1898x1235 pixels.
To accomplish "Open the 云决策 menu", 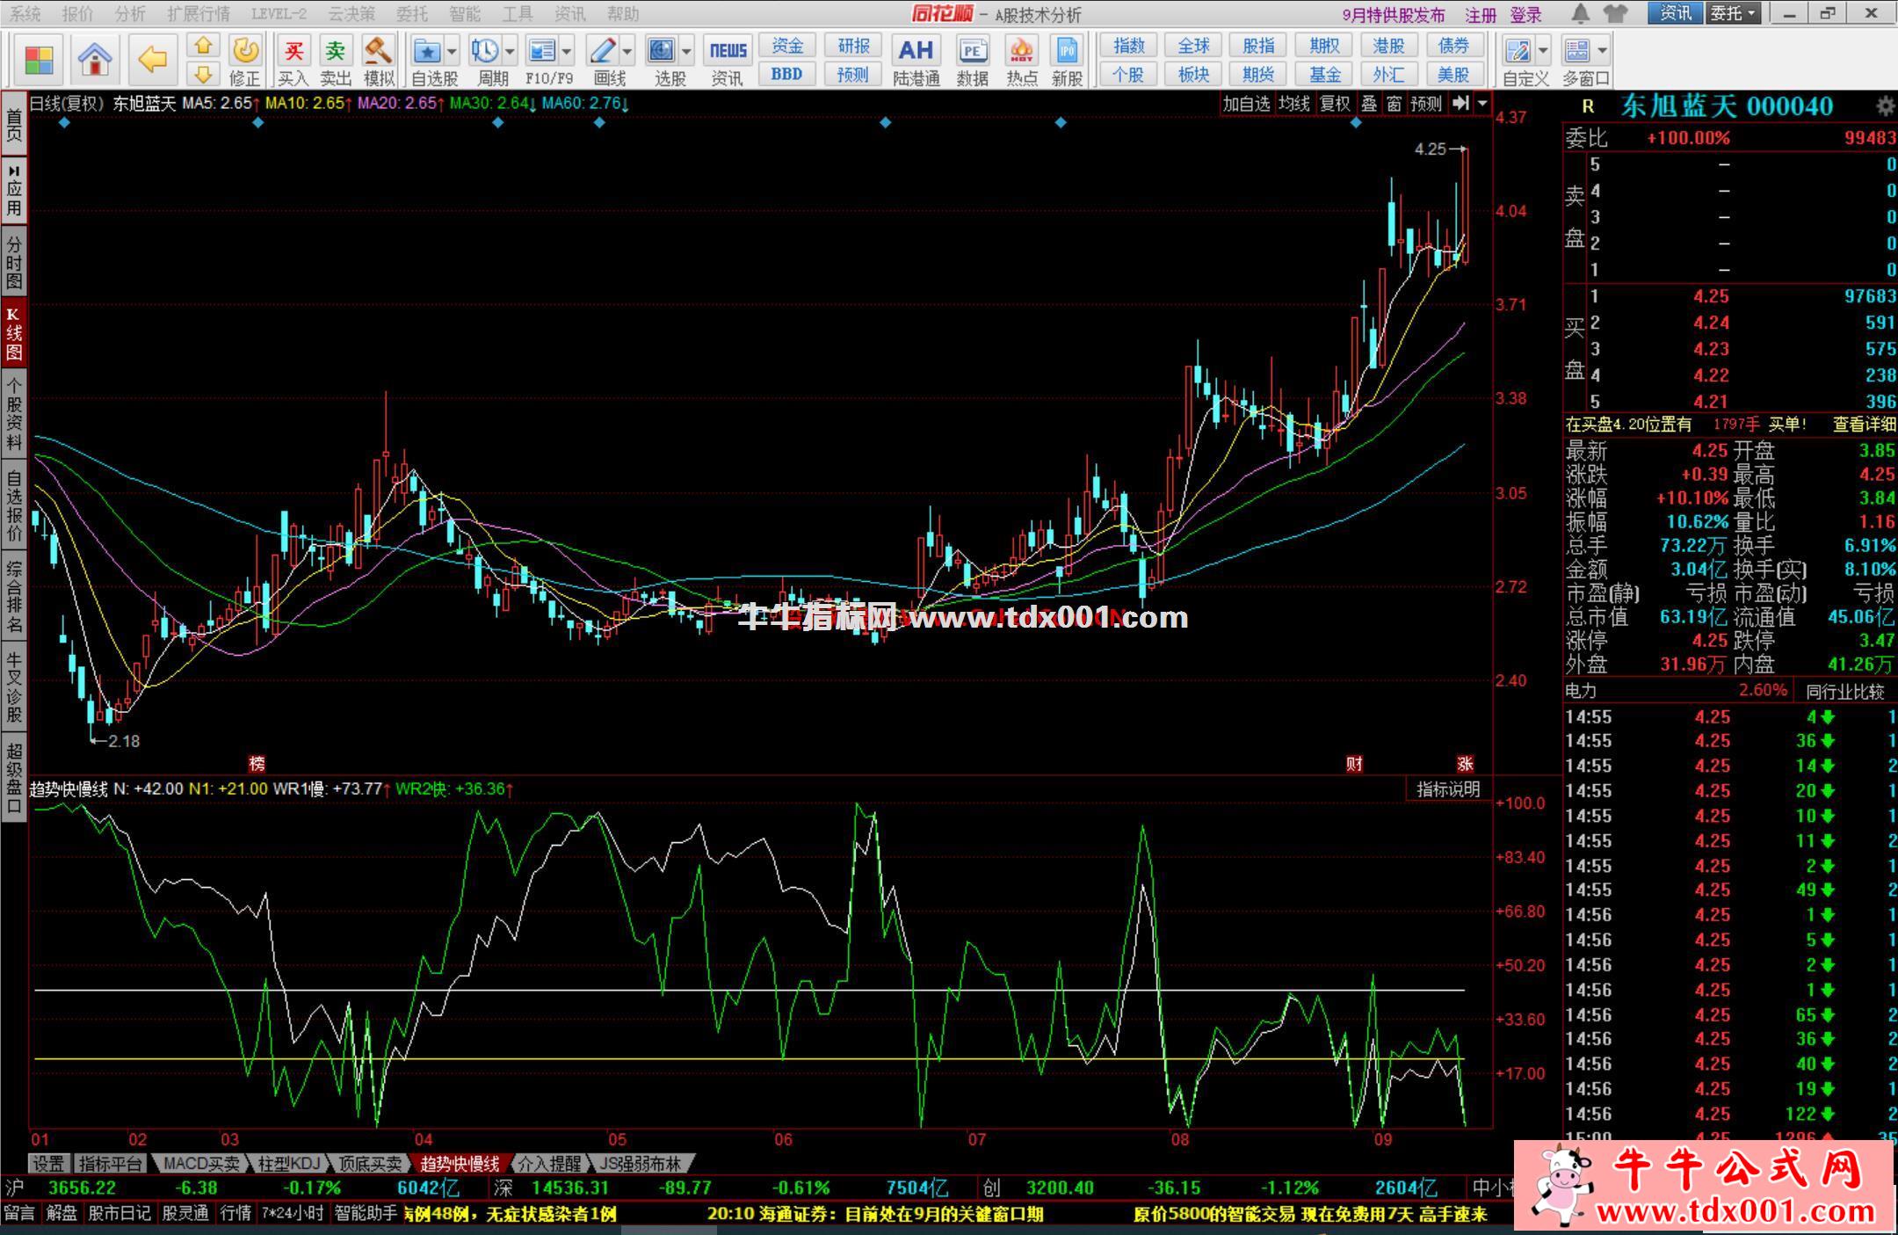I will click(x=351, y=14).
